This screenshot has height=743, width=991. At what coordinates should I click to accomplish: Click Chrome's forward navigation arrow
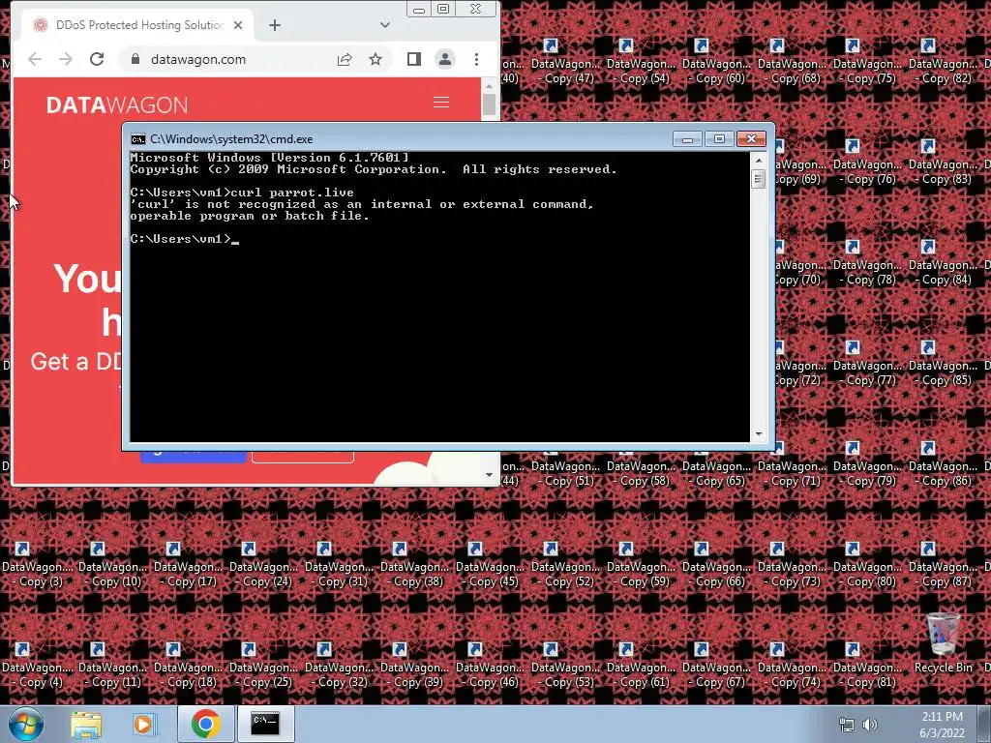pyautogui.click(x=66, y=59)
